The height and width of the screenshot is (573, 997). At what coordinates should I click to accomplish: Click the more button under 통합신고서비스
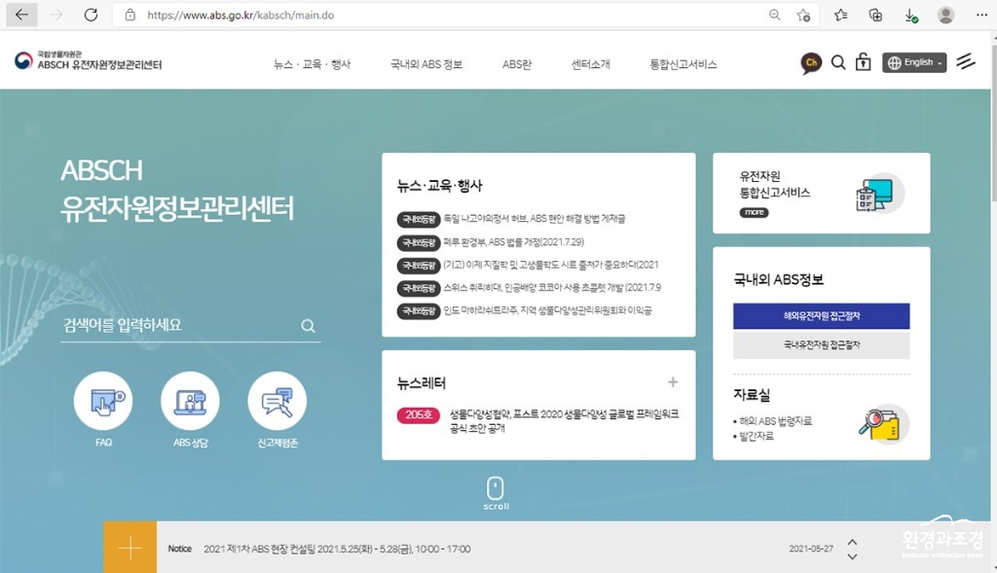click(755, 212)
